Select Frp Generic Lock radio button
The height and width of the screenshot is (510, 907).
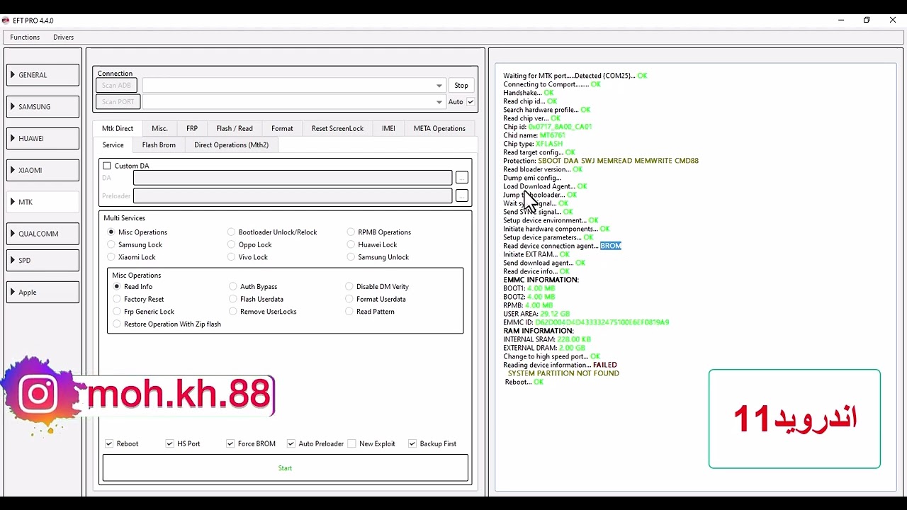pyautogui.click(x=117, y=312)
